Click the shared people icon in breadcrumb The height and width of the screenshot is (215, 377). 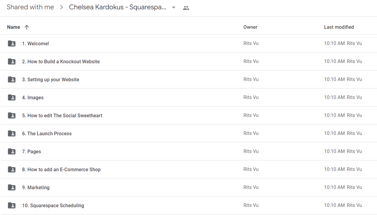coord(186,8)
